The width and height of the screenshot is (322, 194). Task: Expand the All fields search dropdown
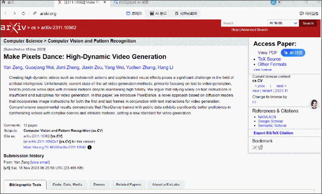[x=283, y=23]
